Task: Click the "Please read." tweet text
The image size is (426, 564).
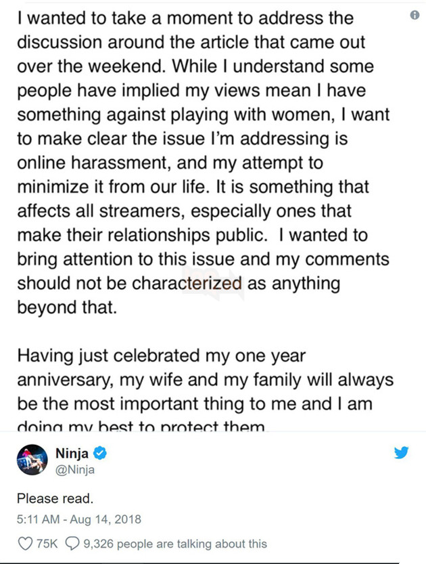Action: click(x=55, y=498)
